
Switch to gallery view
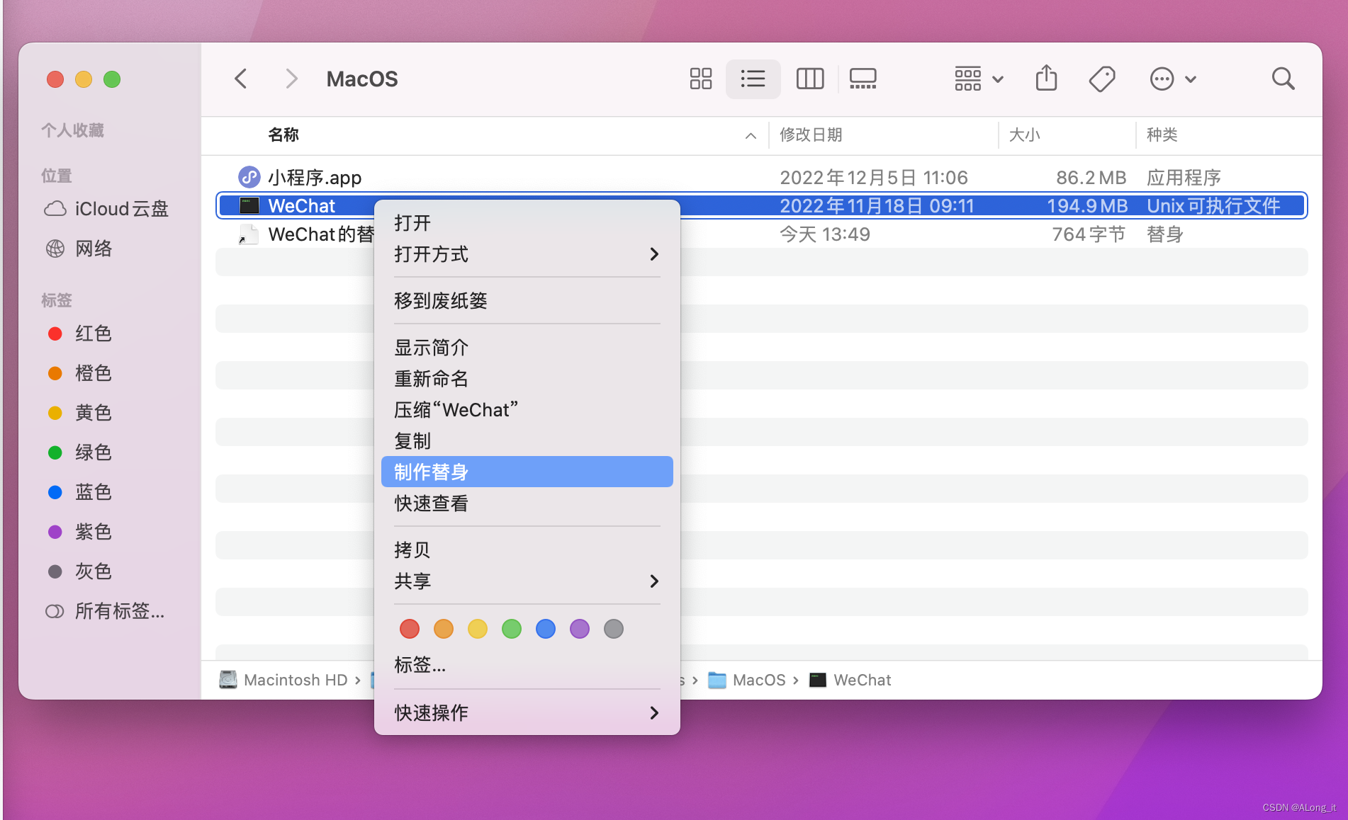pyautogui.click(x=863, y=79)
